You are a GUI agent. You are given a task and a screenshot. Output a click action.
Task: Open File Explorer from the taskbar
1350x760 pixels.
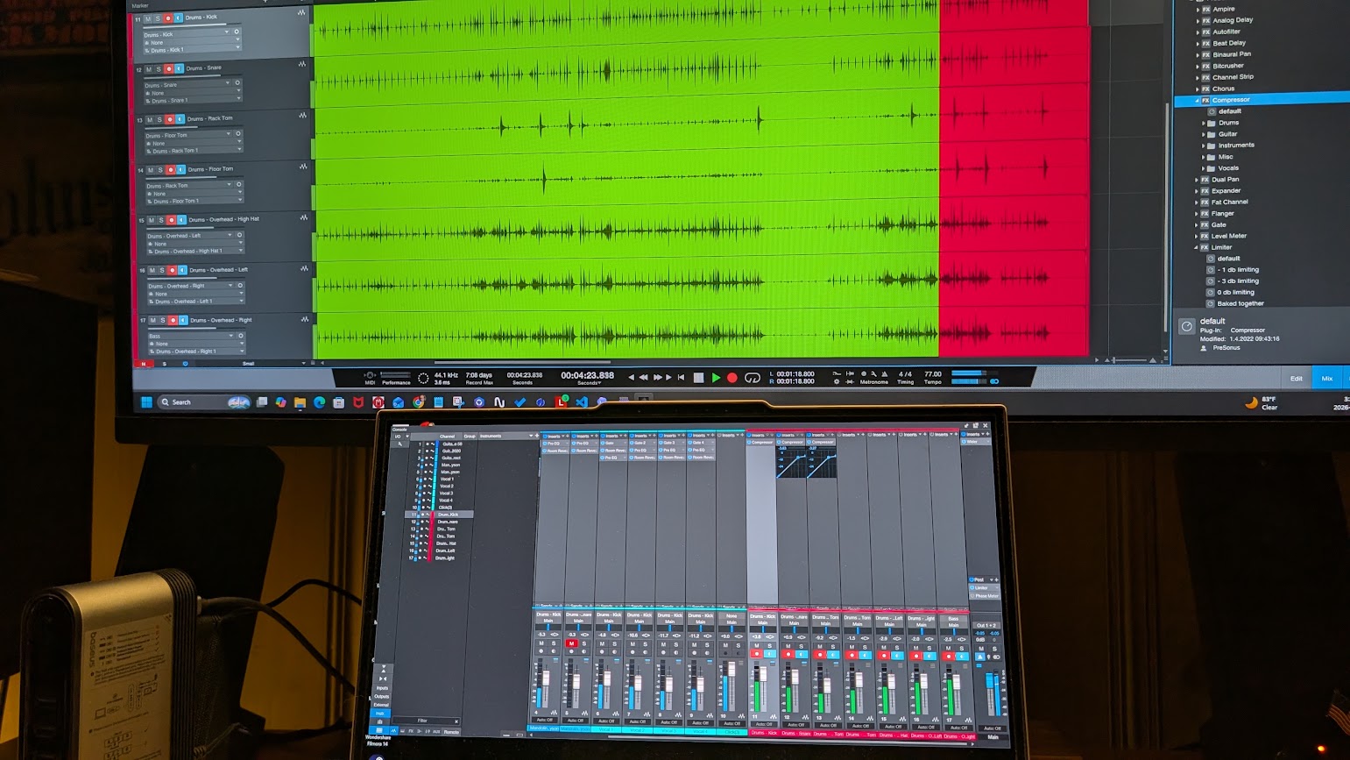point(300,402)
